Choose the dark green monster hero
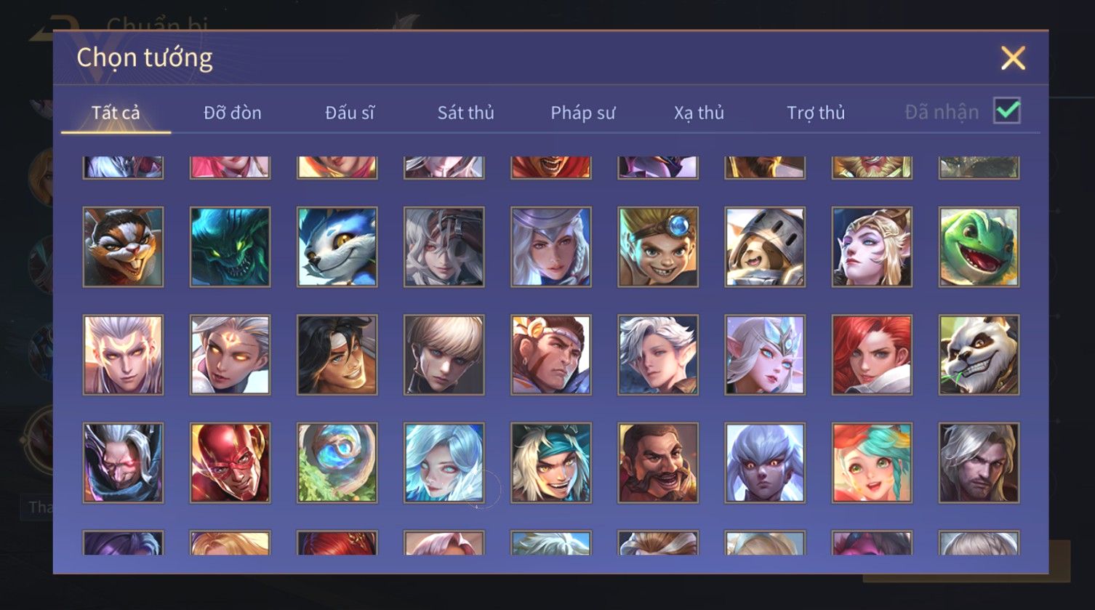This screenshot has height=610, width=1095. 230,247
